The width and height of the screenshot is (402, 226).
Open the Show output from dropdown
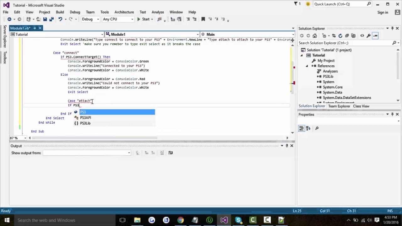coord(87,153)
